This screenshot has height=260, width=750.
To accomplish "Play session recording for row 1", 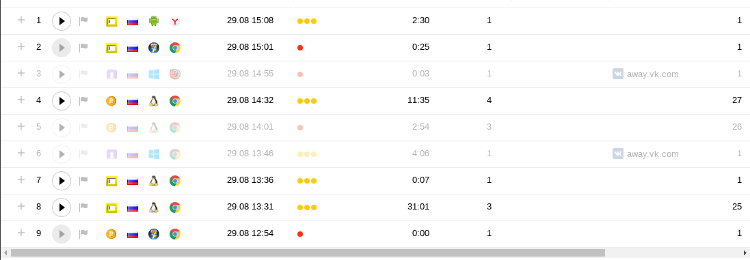I will click(62, 21).
